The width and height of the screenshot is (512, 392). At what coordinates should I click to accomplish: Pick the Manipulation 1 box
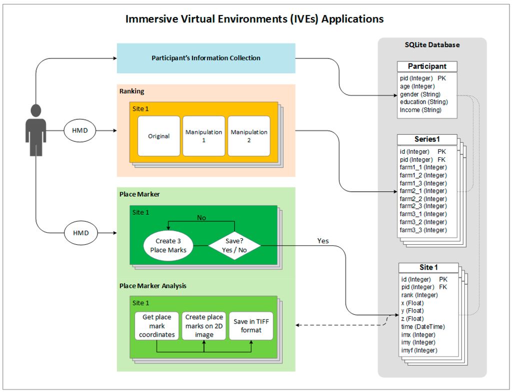click(x=203, y=136)
